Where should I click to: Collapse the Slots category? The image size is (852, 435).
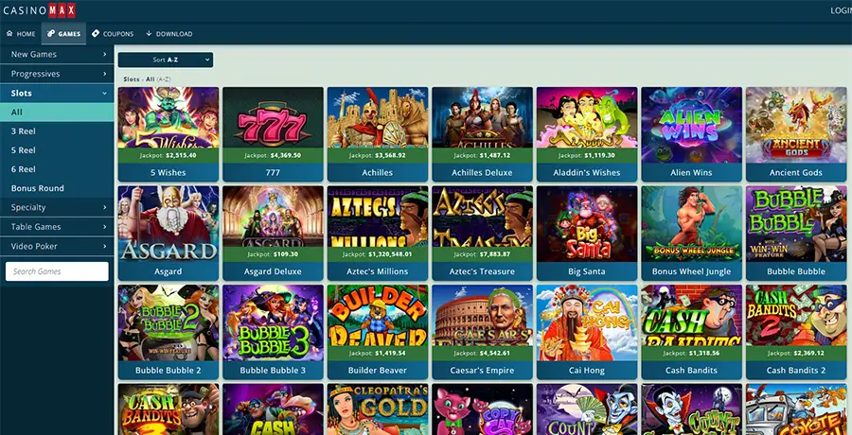[x=57, y=94]
